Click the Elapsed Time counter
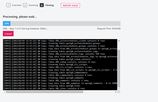The image size is (158, 102). coord(109,29)
